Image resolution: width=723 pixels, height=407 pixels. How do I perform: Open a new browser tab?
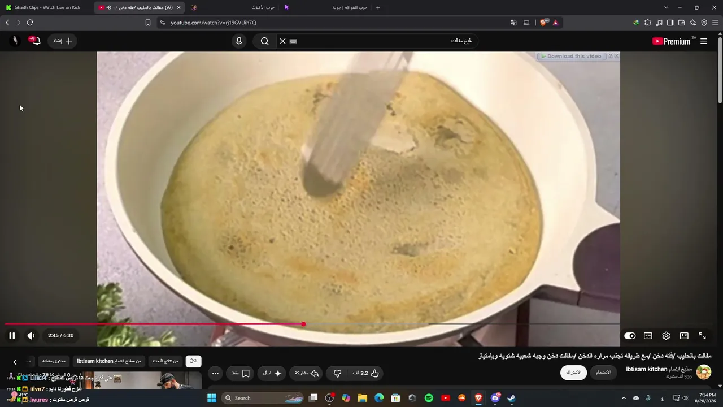pos(378,7)
